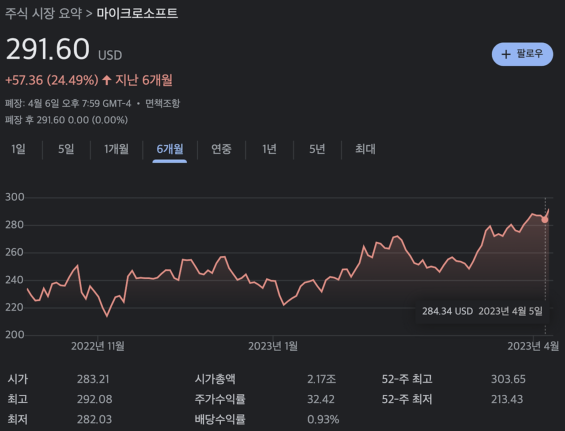Click the USD currency label beside the price
Viewport: 565px width, 431px height.
click(x=110, y=55)
